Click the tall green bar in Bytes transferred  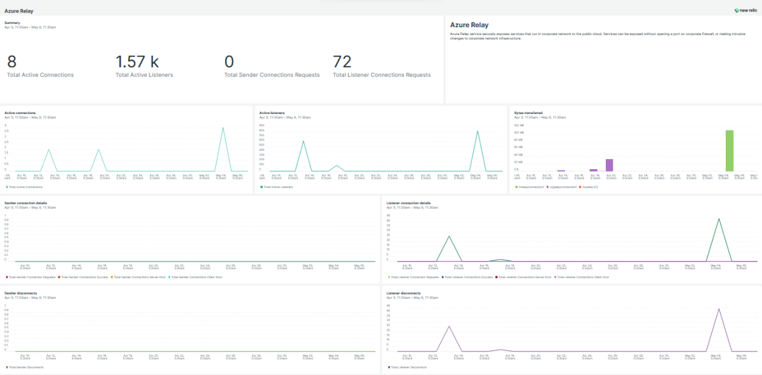(730, 151)
